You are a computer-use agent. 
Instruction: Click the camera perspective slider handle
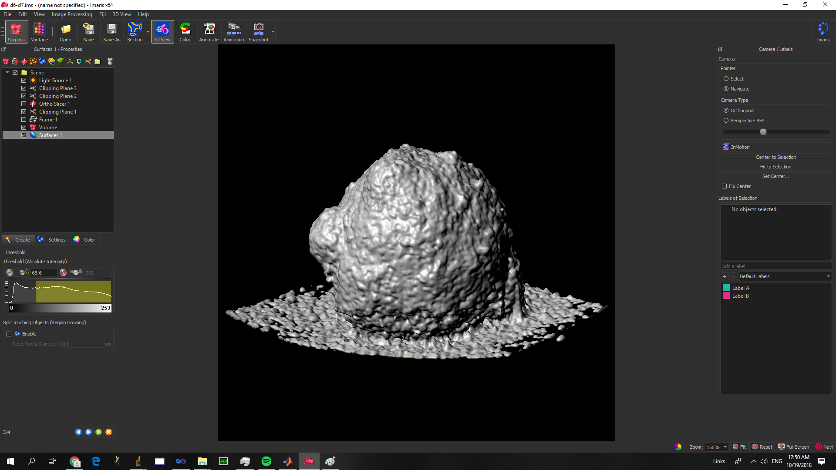click(763, 132)
